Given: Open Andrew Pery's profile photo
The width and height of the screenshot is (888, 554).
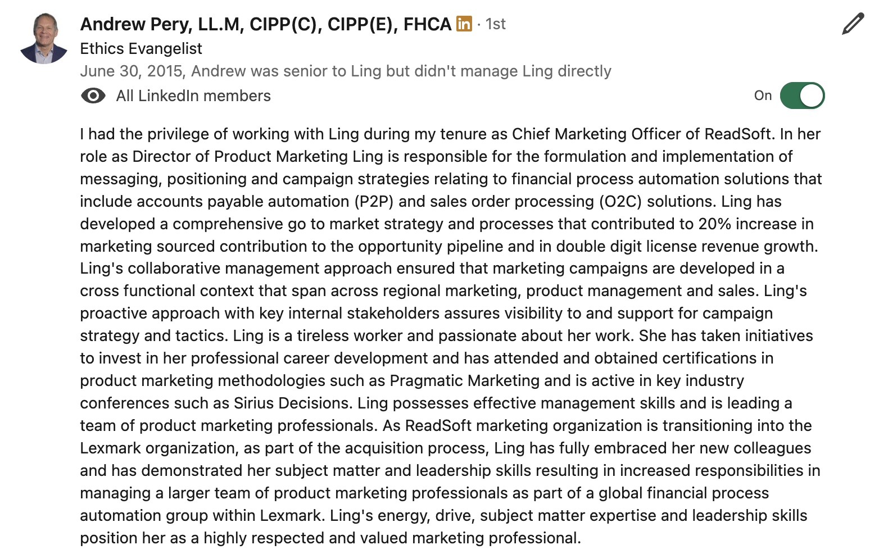Looking at the screenshot, I should (44, 38).
